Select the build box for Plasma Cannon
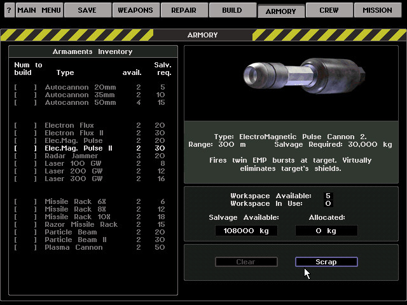Image resolution: width=407 pixels, height=305 pixels. pyautogui.click(x=25, y=248)
